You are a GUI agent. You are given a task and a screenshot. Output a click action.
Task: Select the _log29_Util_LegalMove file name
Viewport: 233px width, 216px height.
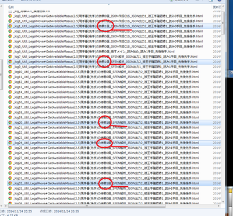click(106, 168)
